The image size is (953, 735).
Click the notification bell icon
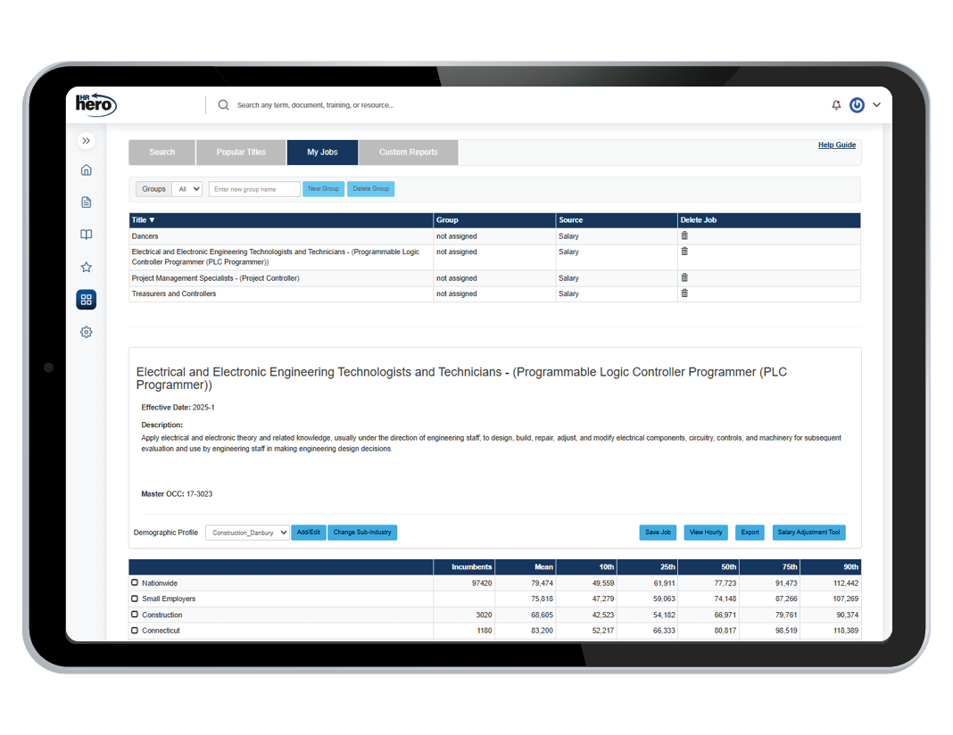click(836, 105)
